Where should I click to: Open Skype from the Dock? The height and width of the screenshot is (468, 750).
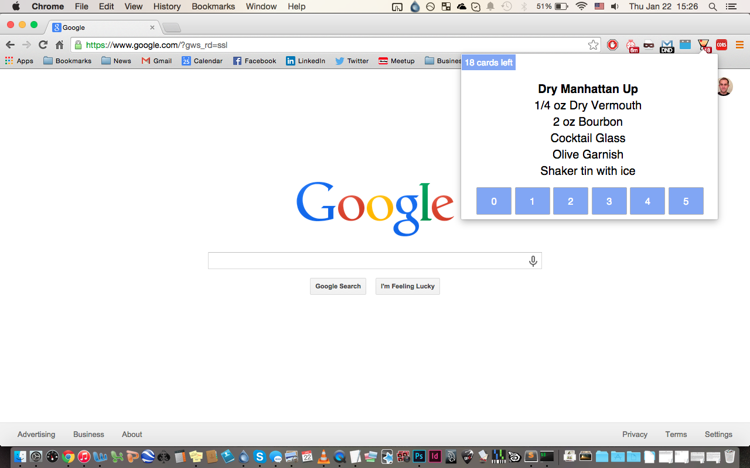[x=260, y=456]
